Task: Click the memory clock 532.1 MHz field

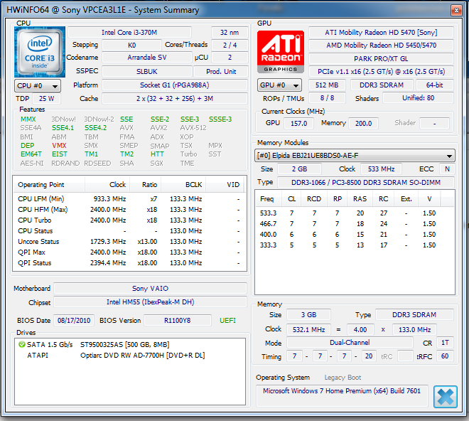Action: coord(308,330)
